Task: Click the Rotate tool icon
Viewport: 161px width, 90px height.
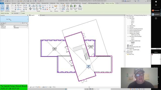Action: coord(37,9)
